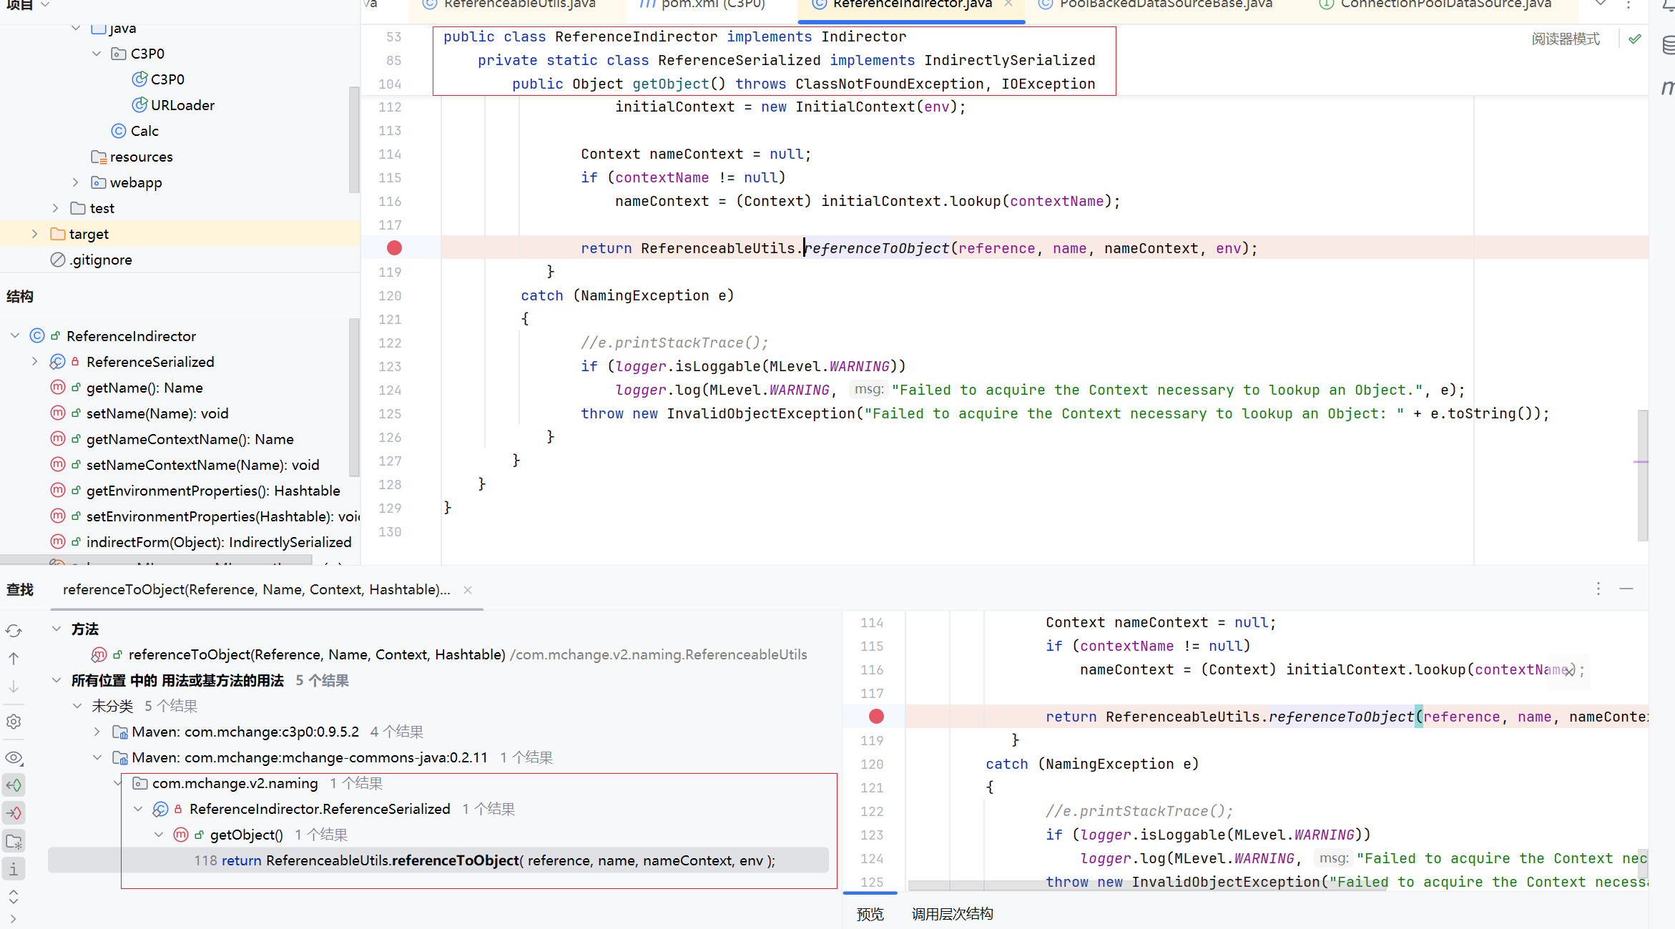
Task: Open the find usages settings gear
Action: (x=14, y=722)
